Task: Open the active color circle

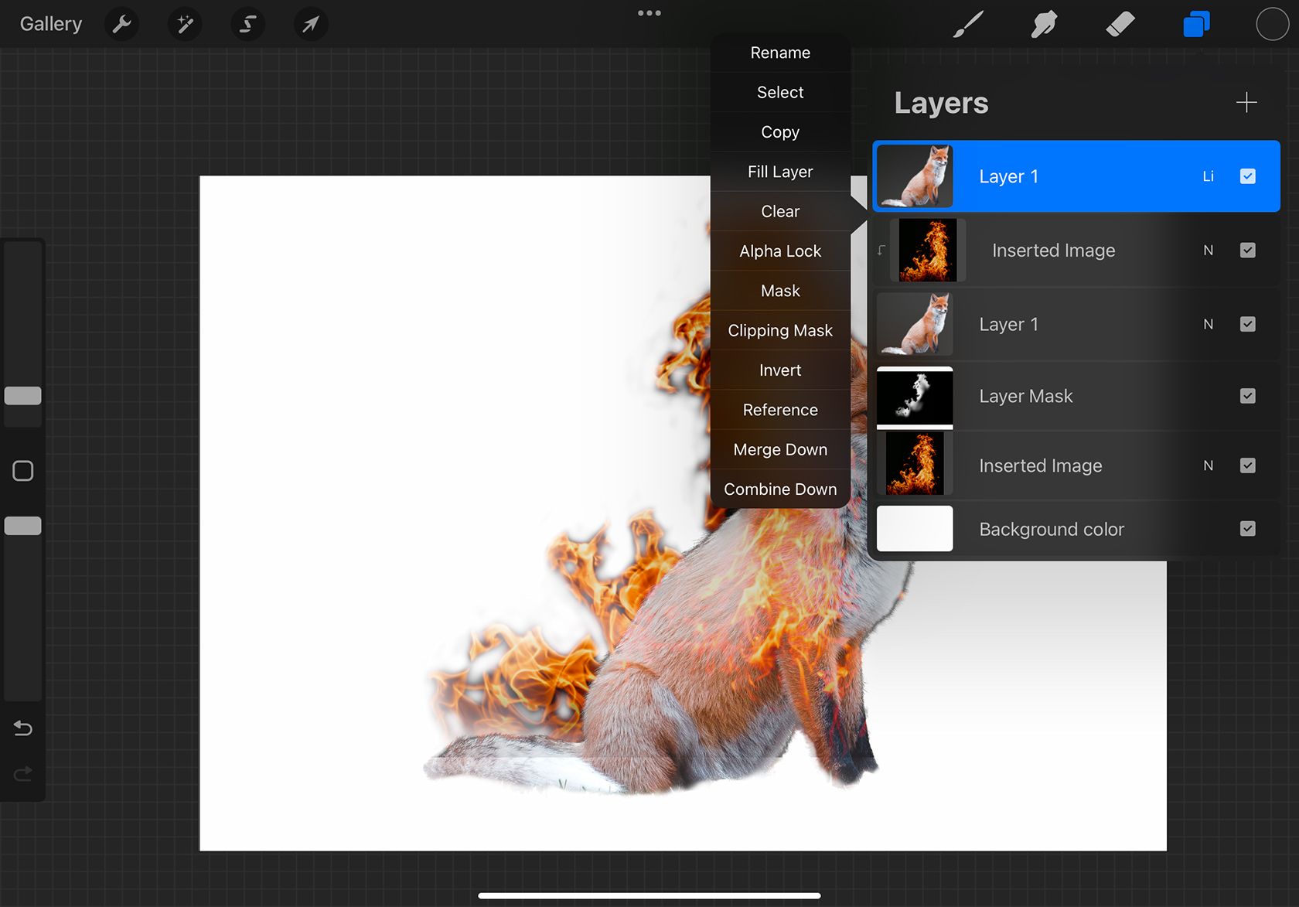Action: click(1272, 24)
